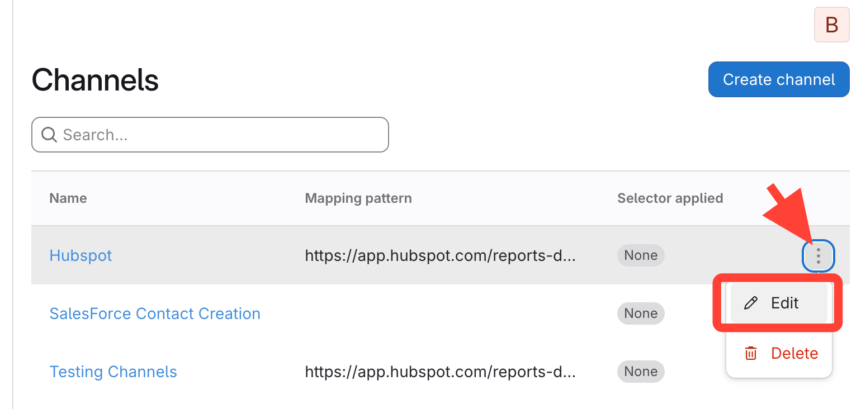Click the pencil icon beside Edit
This screenshot has height=409, width=861.
(x=751, y=303)
